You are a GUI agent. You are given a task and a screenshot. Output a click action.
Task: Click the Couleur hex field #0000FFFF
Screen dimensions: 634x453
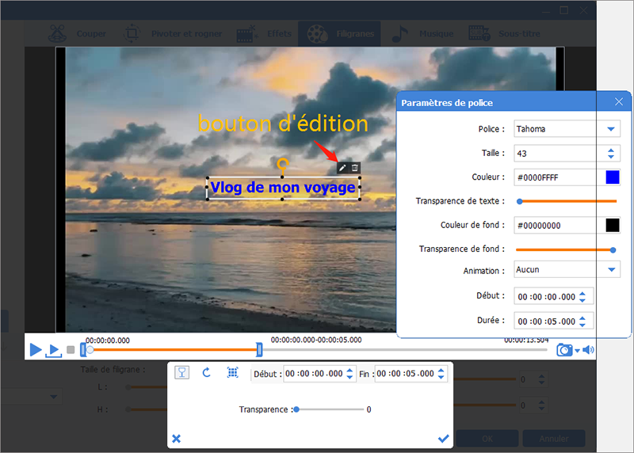pyautogui.click(x=560, y=177)
